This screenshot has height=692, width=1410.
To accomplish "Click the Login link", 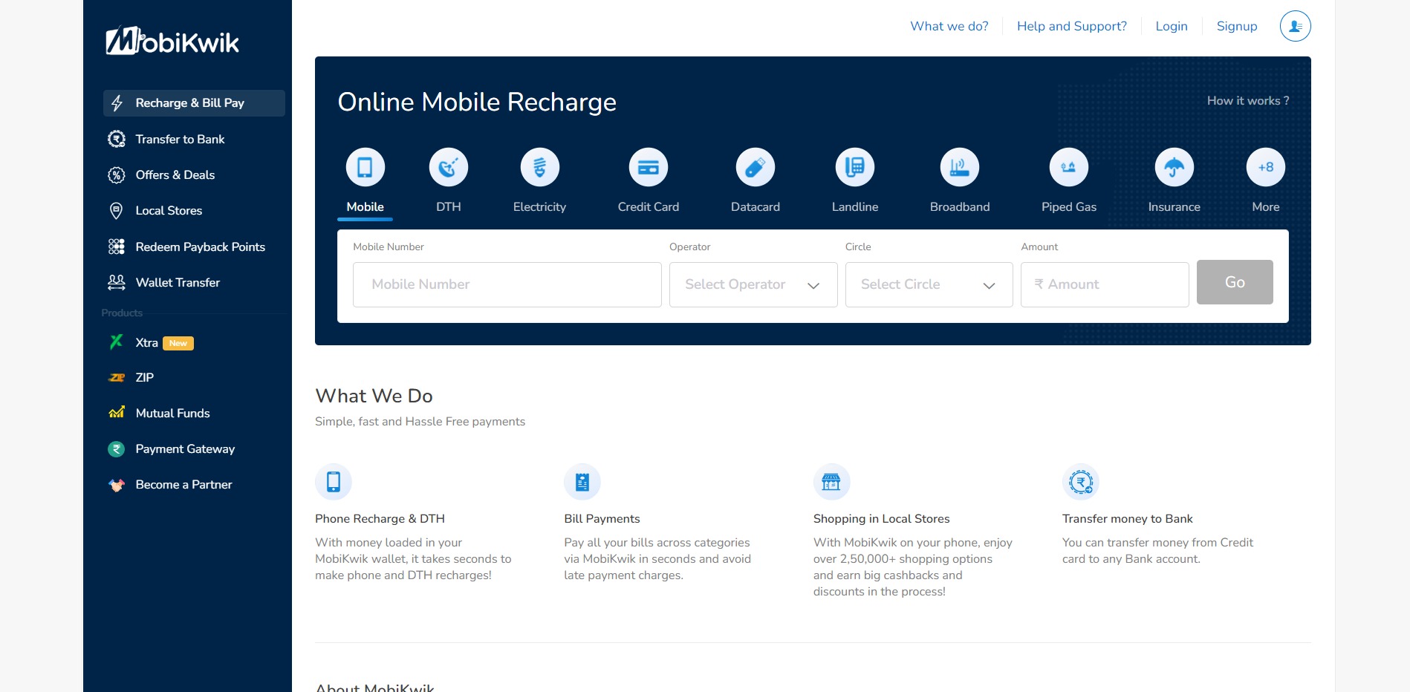I will point(1171,26).
